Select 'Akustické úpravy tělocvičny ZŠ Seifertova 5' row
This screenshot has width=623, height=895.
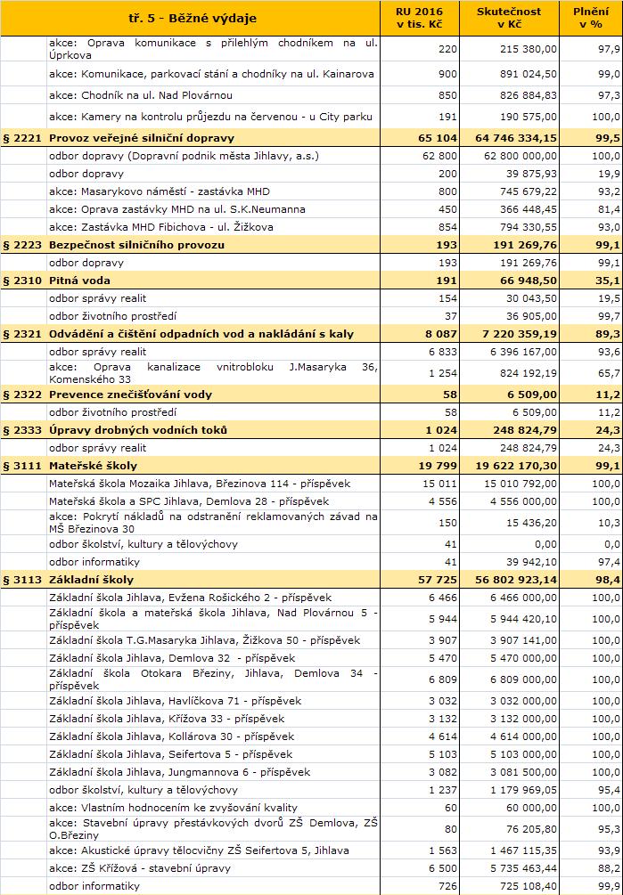click(311, 850)
